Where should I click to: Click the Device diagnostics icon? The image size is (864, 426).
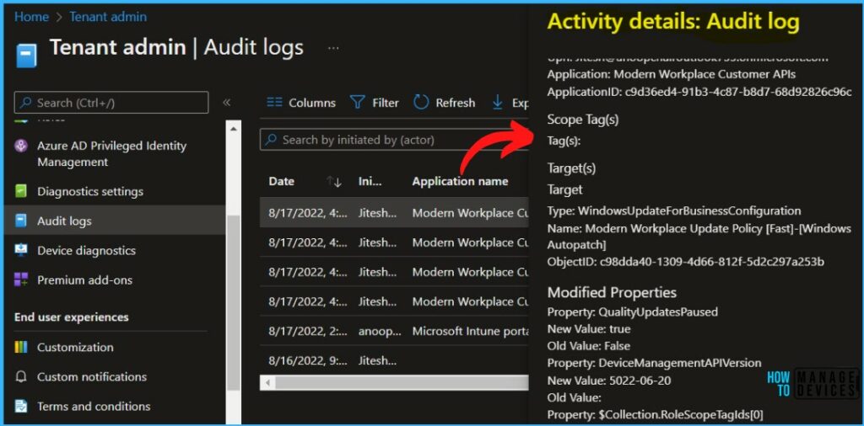coord(21,250)
